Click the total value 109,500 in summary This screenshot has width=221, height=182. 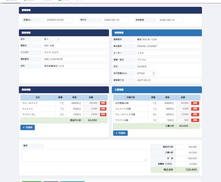click(192, 159)
